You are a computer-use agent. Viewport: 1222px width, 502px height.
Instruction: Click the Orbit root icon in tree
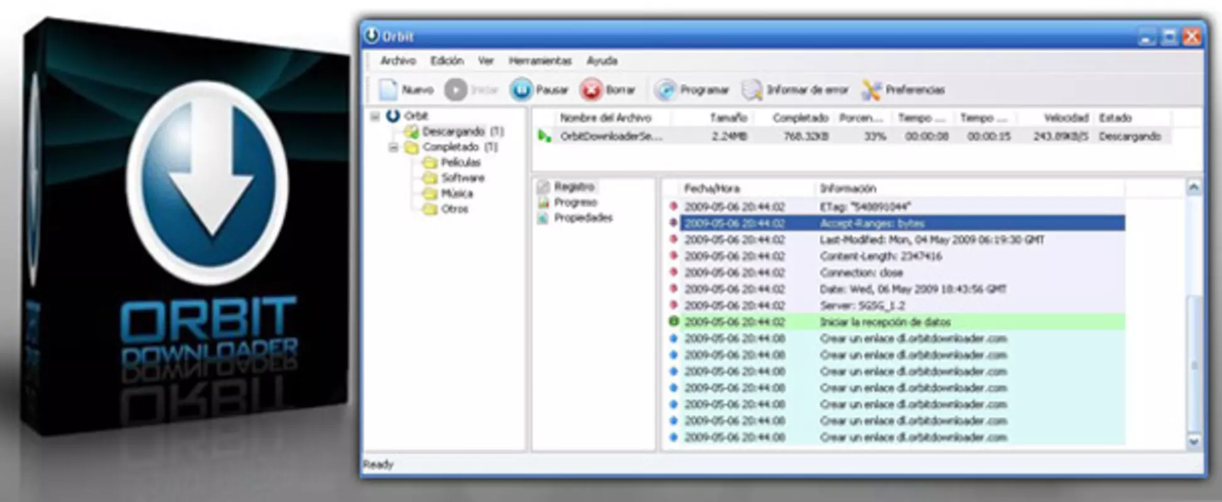pyautogui.click(x=393, y=115)
